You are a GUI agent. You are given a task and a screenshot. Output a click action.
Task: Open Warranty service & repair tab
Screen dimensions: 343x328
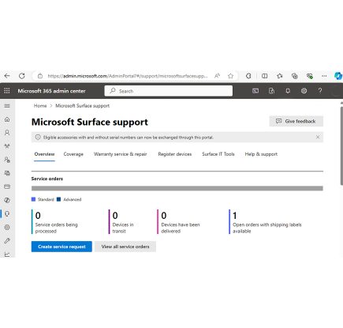pos(121,154)
